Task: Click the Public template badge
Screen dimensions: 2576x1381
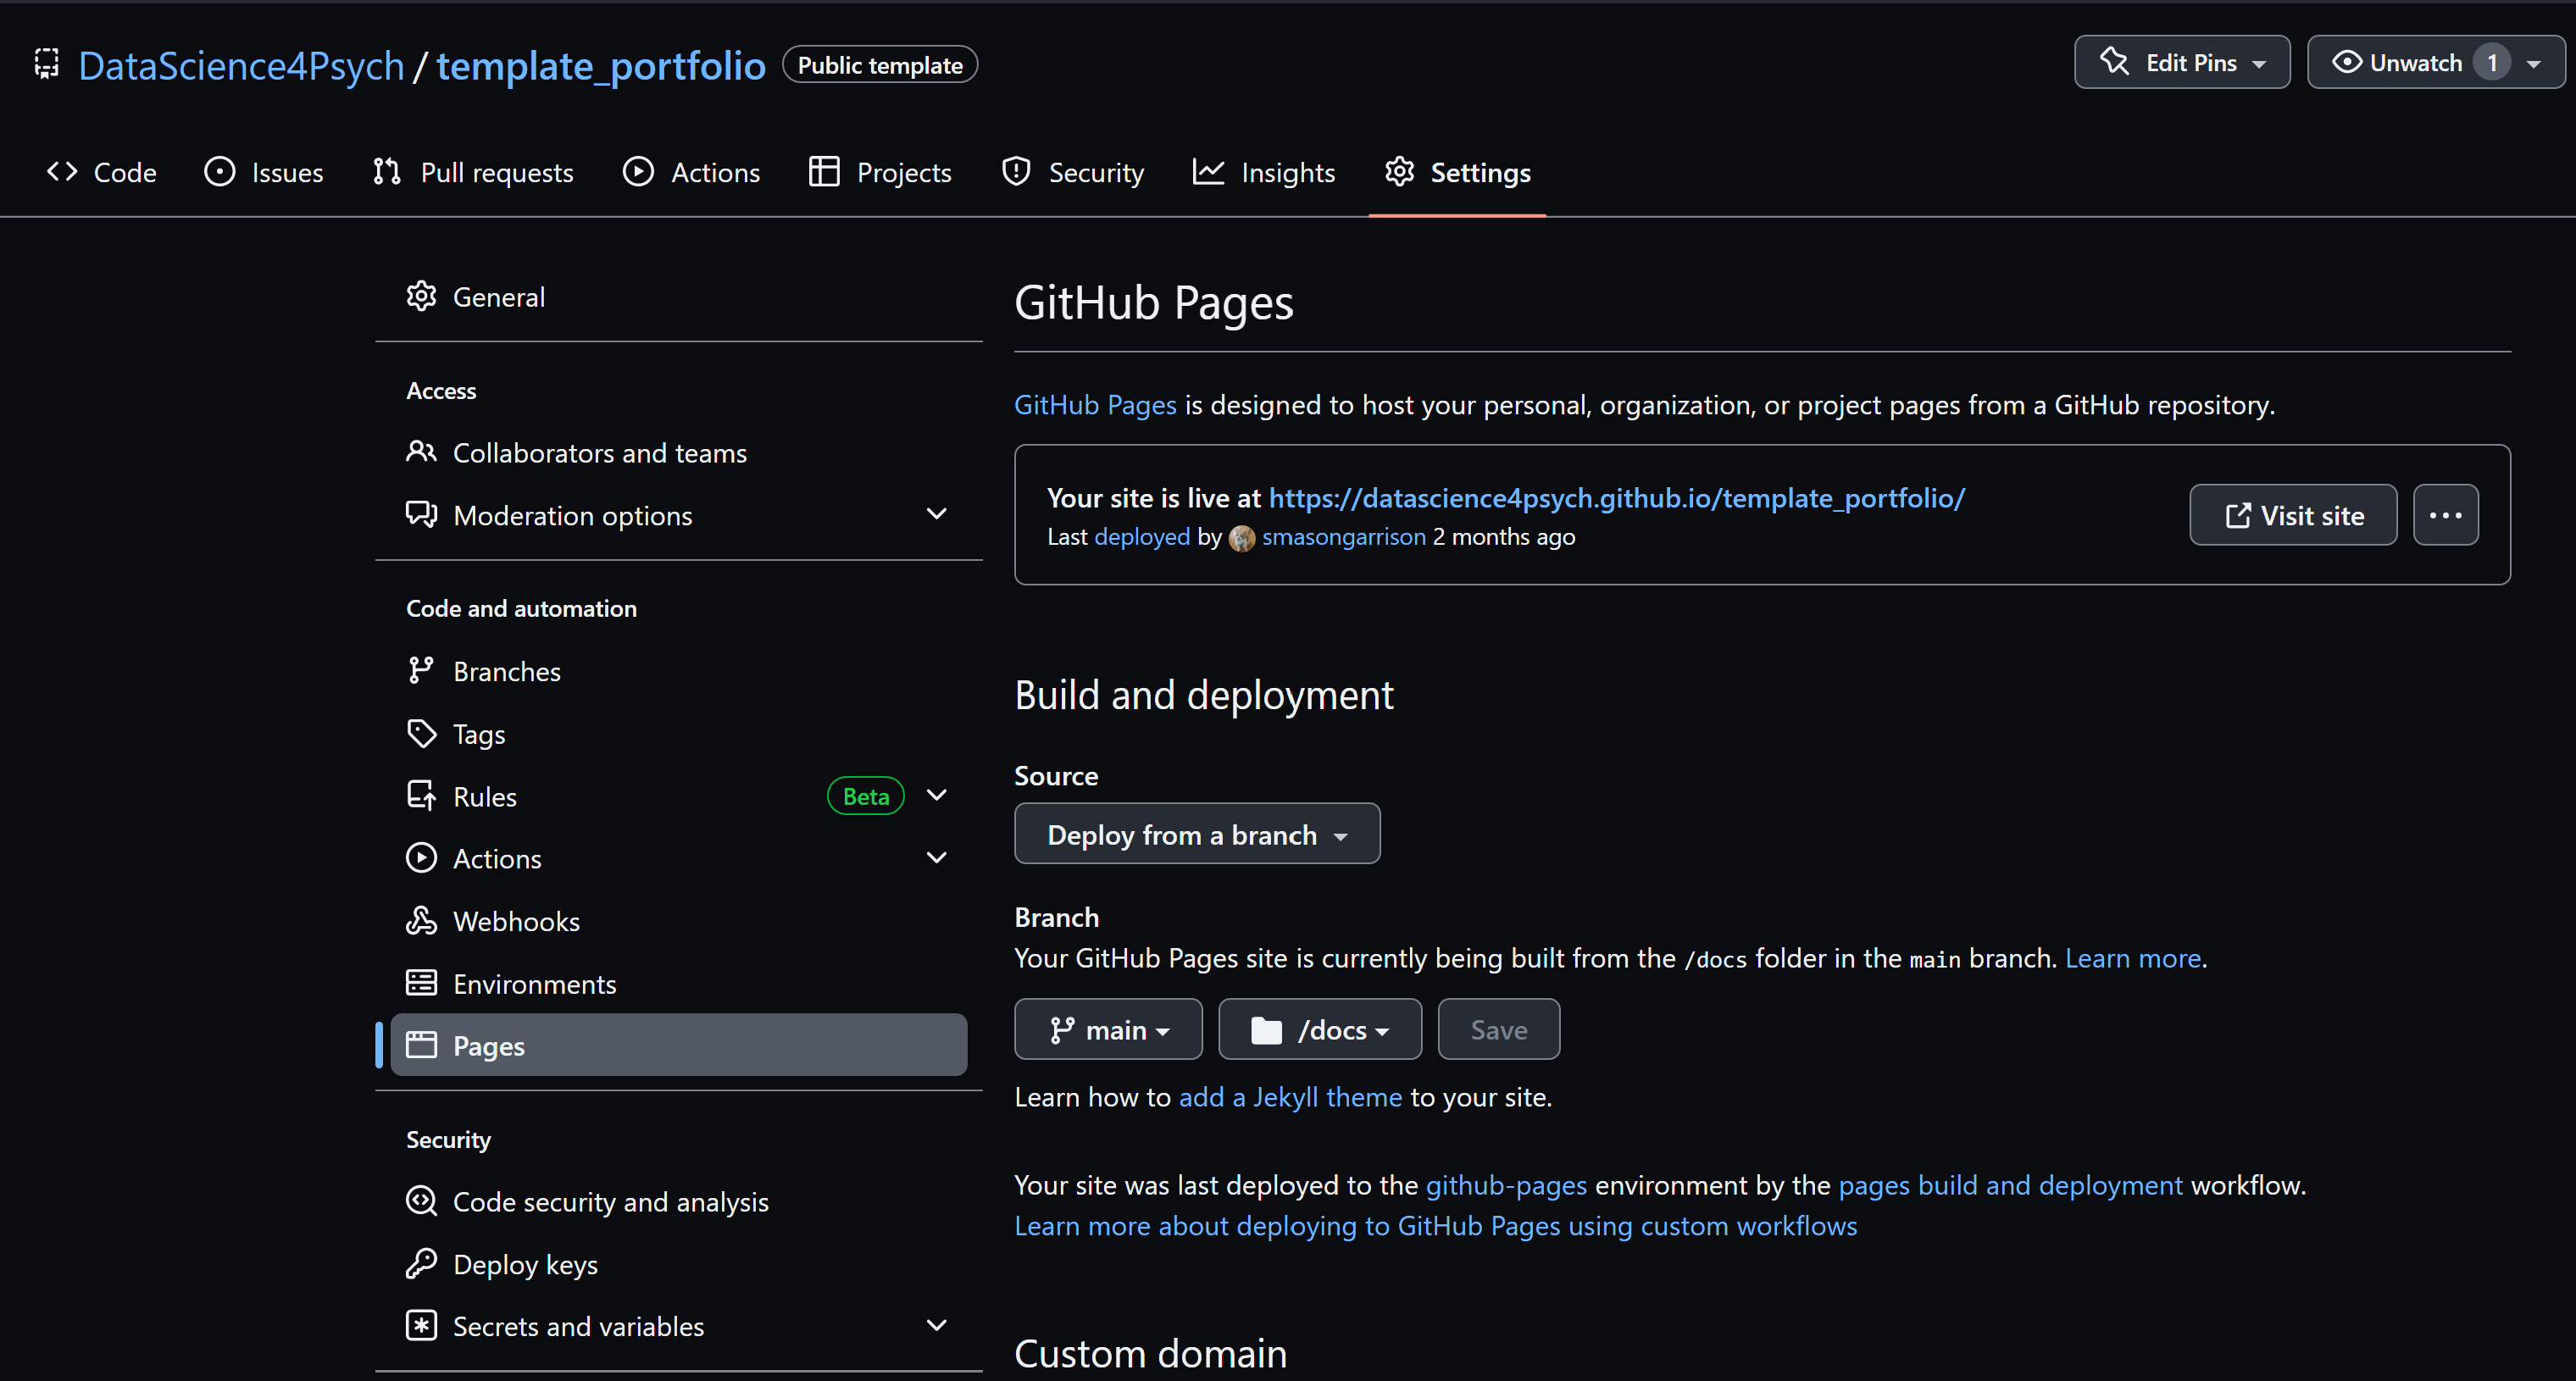Action: click(x=880, y=65)
